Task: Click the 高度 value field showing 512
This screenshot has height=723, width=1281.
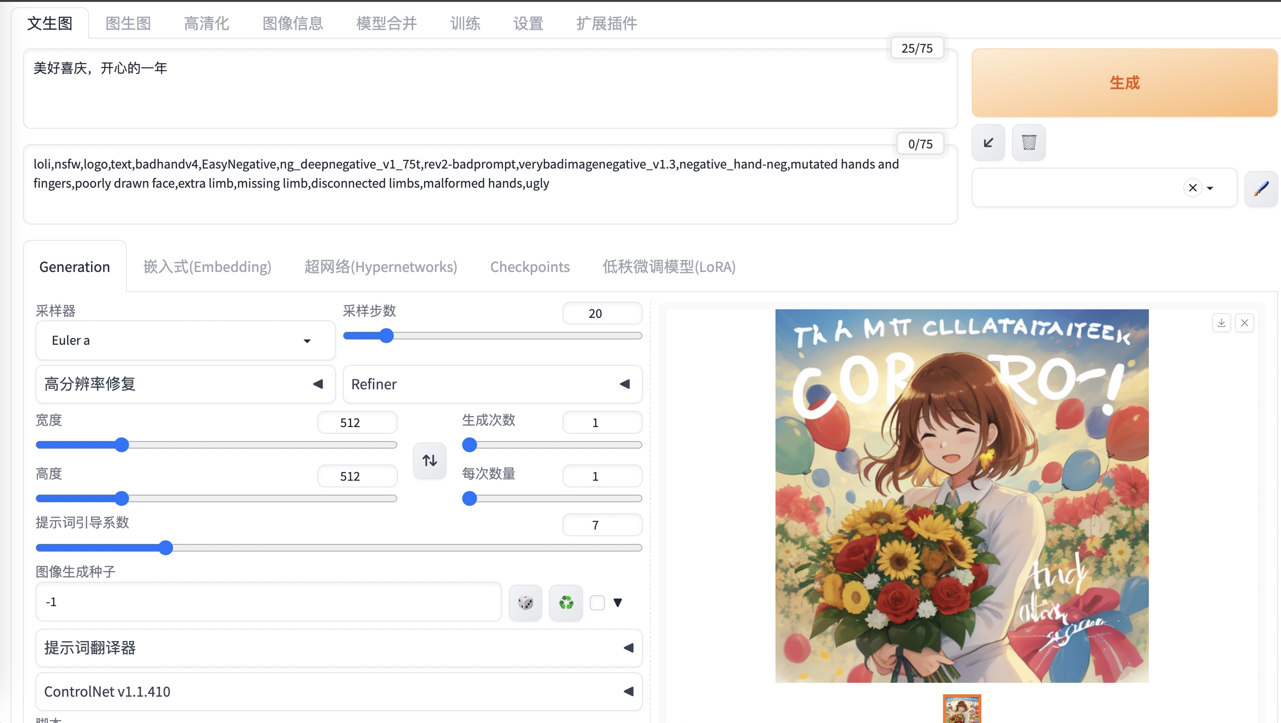Action: (x=357, y=476)
